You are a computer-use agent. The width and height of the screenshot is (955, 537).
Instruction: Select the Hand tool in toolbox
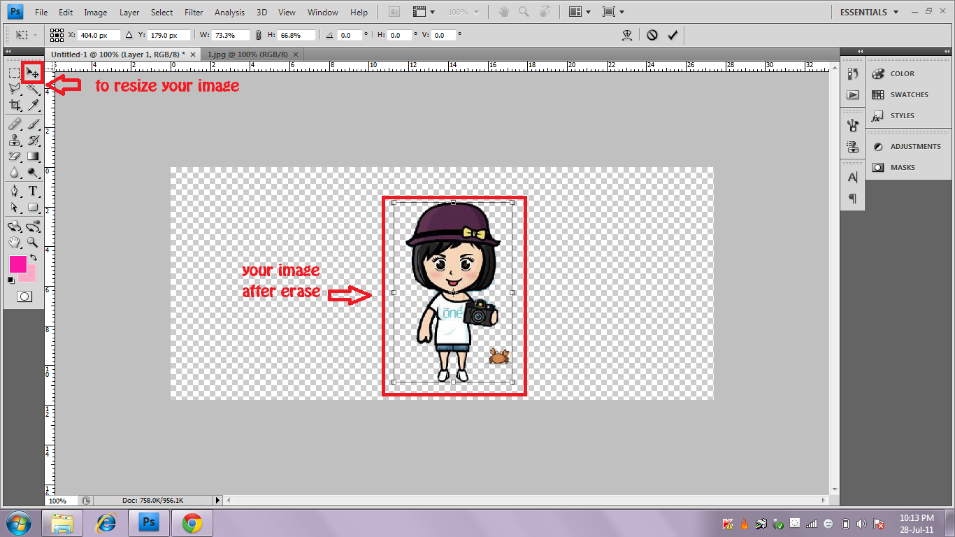[x=14, y=243]
